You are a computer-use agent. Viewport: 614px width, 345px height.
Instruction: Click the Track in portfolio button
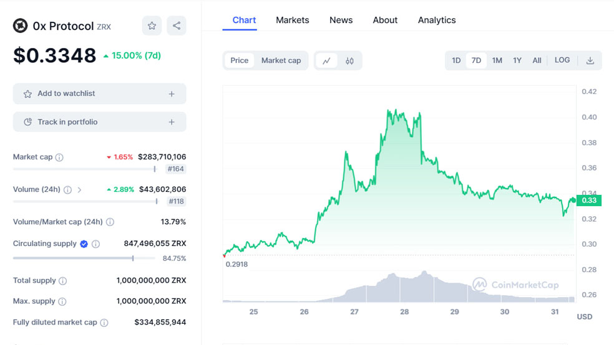pyautogui.click(x=99, y=122)
